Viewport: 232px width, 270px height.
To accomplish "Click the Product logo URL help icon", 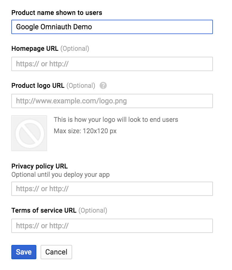I will click(x=103, y=86).
